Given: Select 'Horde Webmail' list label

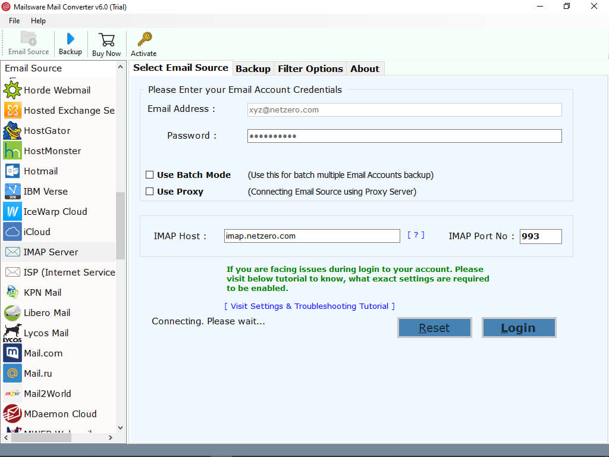Looking at the screenshot, I should point(57,90).
